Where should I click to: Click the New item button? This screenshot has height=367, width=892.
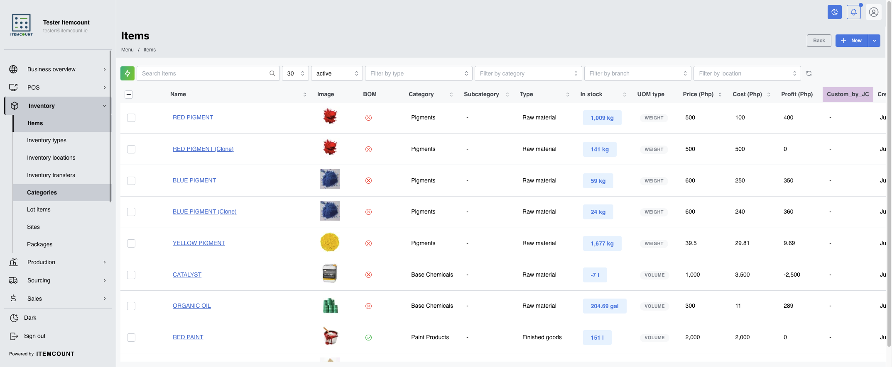[x=851, y=41]
